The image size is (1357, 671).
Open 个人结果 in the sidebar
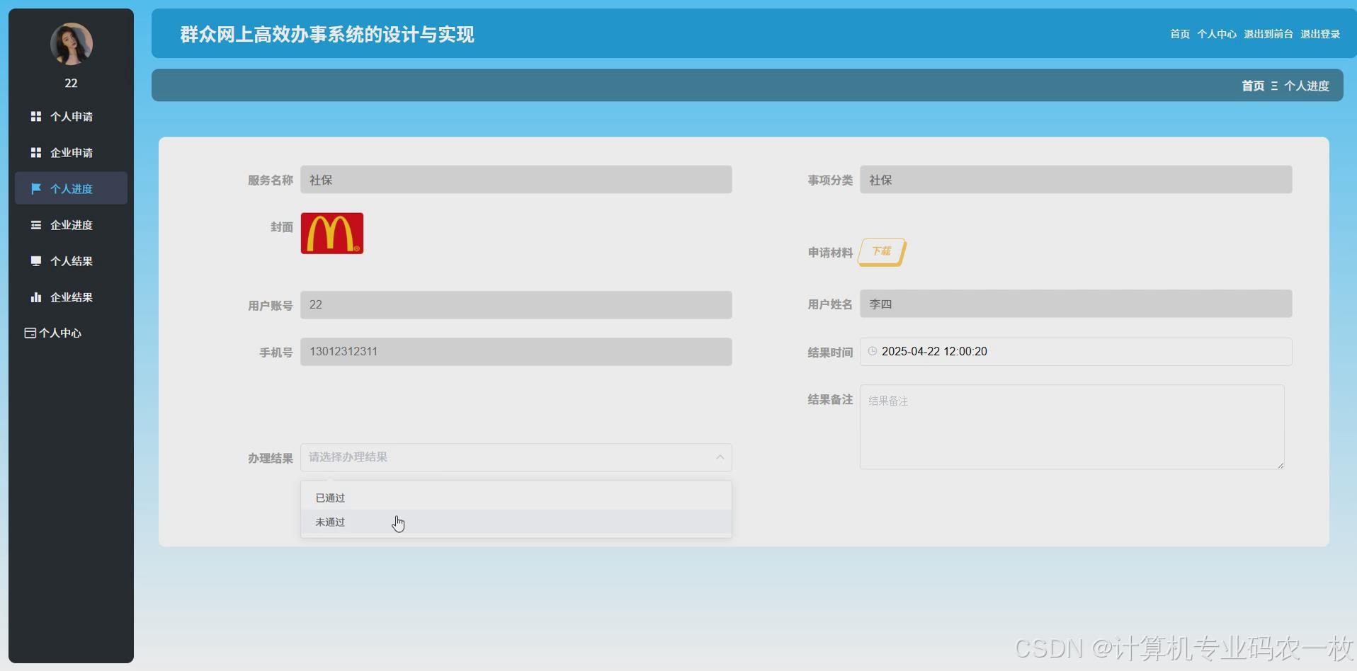[x=71, y=260]
